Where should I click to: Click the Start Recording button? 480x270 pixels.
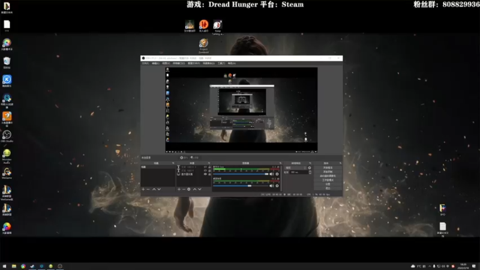point(328,172)
